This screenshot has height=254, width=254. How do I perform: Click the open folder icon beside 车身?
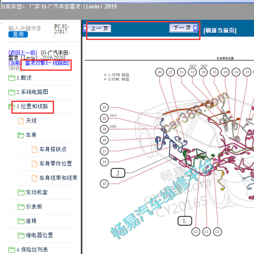(x=21, y=135)
